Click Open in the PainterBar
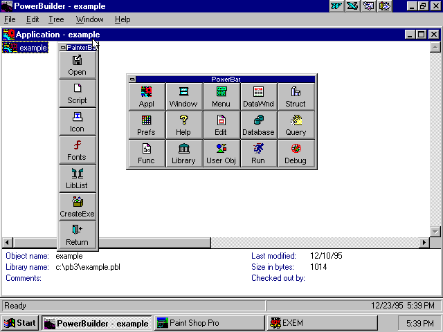 (x=78, y=65)
